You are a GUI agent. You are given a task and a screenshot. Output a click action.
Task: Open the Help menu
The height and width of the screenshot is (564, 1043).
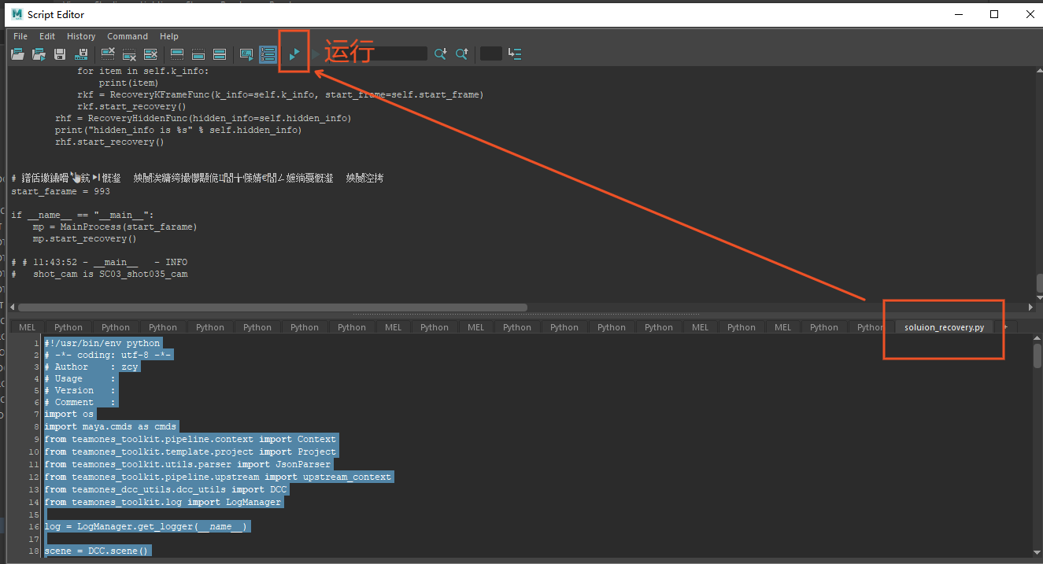pyautogui.click(x=169, y=36)
